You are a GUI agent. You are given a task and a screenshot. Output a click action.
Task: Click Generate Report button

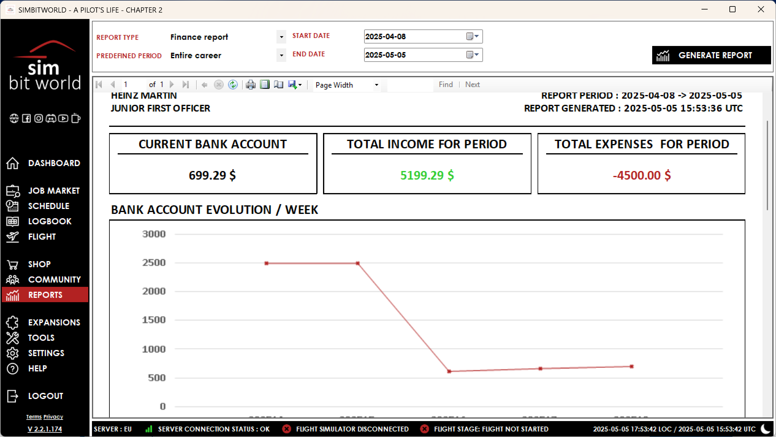[711, 55]
